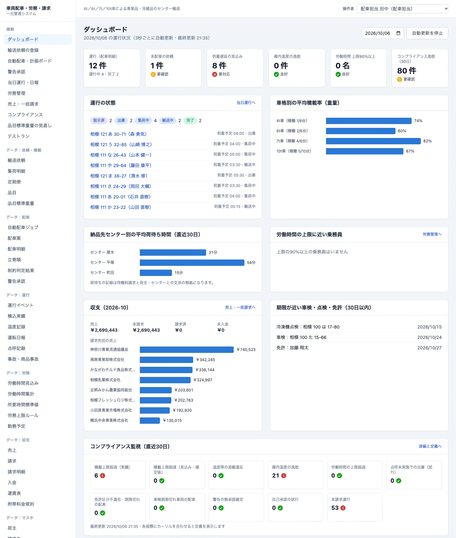
Task: Click the green check in 労働時間の上限超過 tile
Action: click(x=339, y=476)
